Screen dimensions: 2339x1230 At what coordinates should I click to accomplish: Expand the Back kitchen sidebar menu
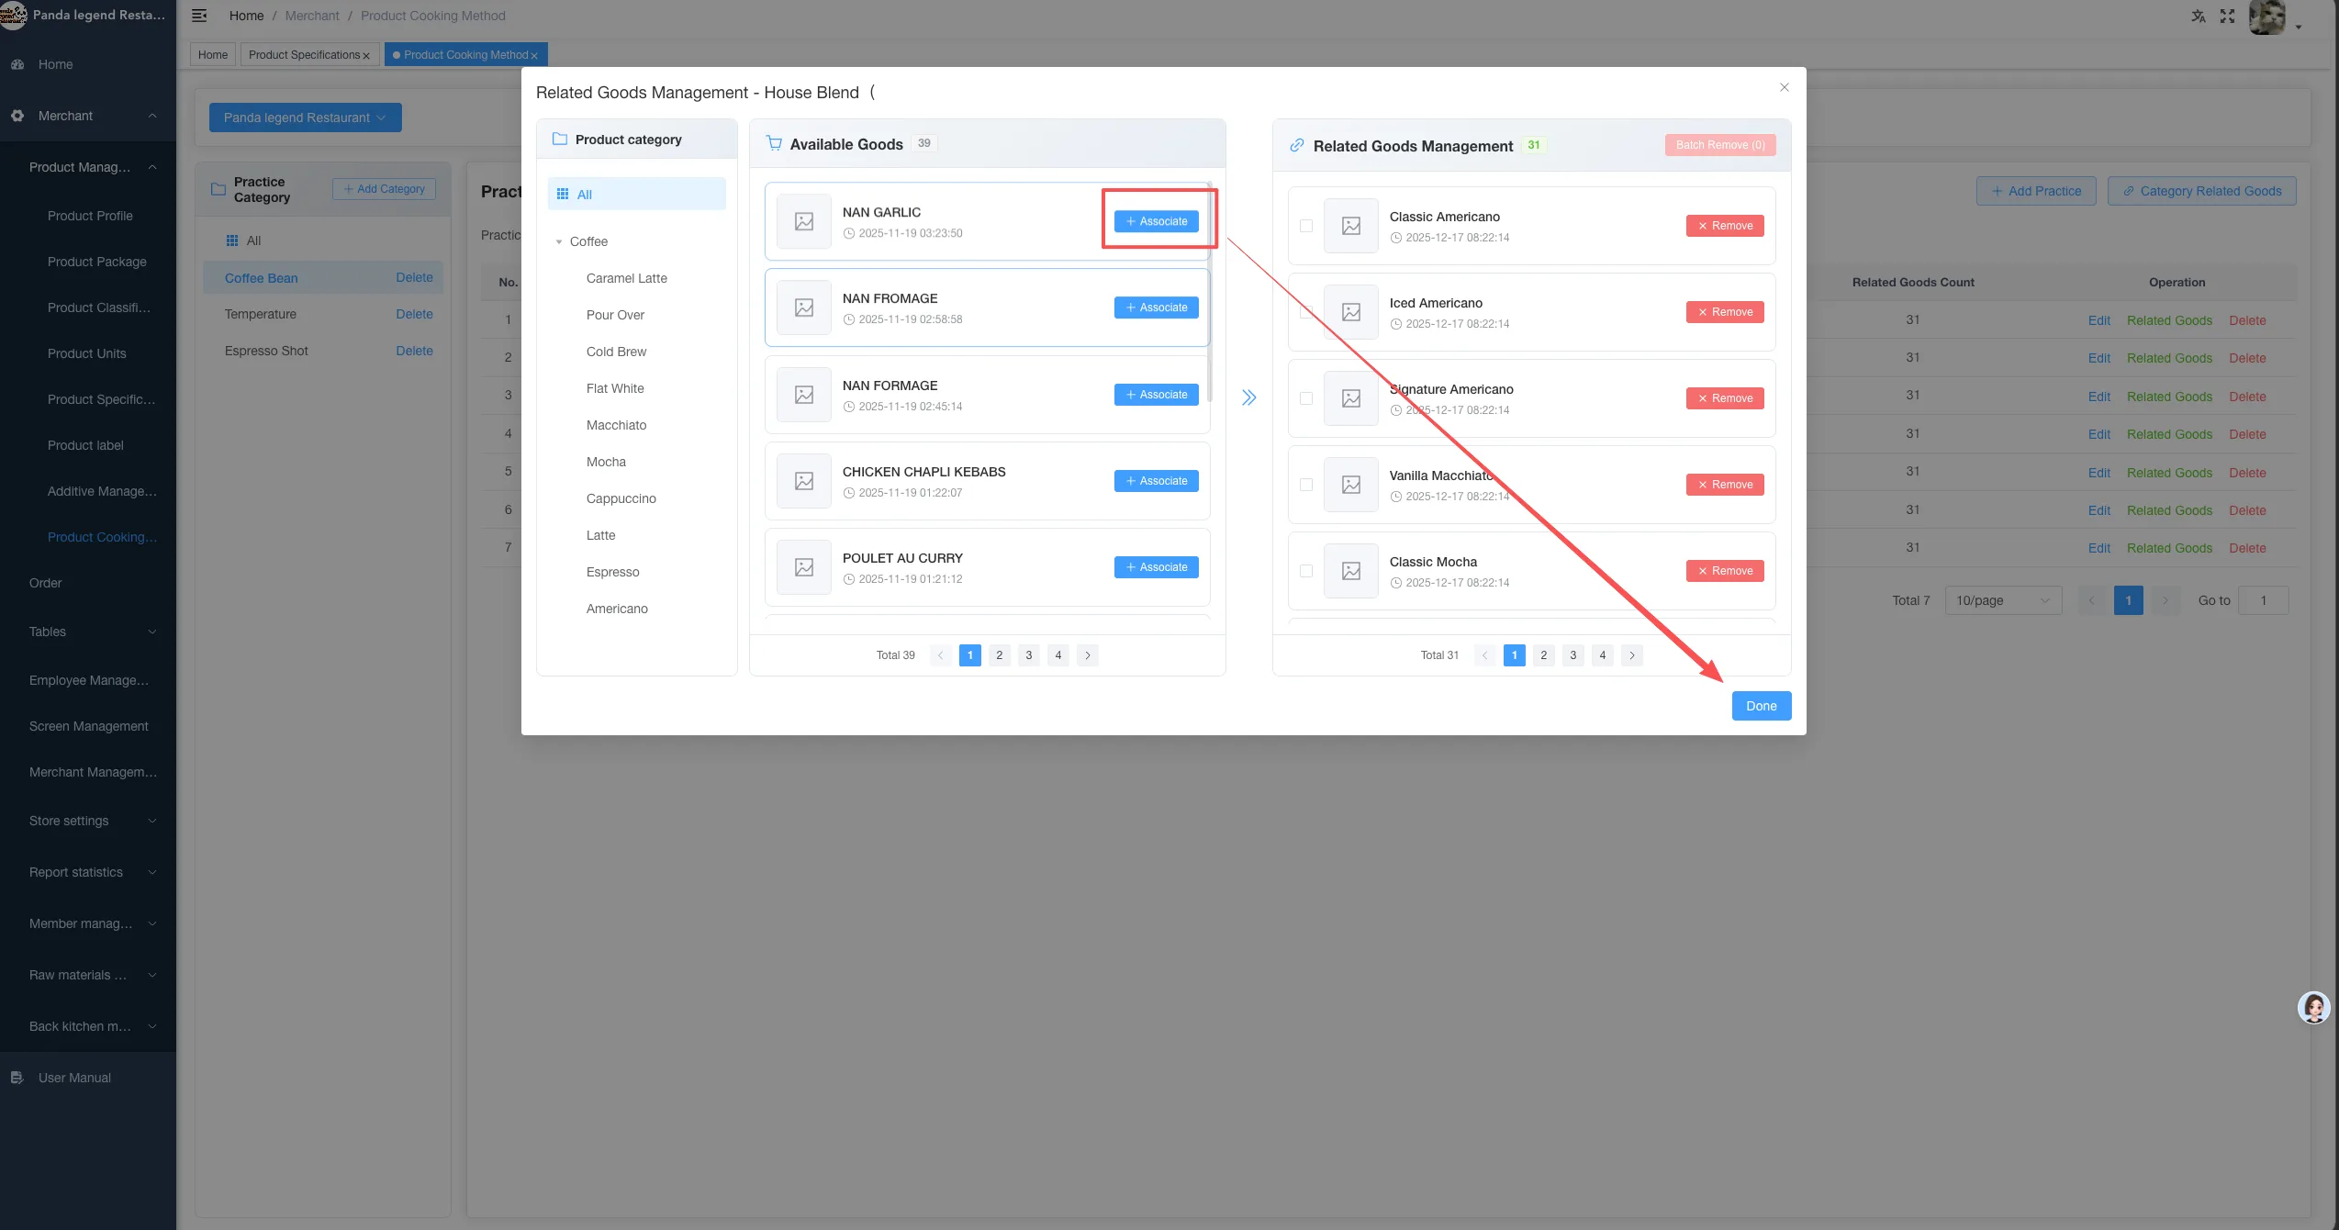(x=88, y=1026)
